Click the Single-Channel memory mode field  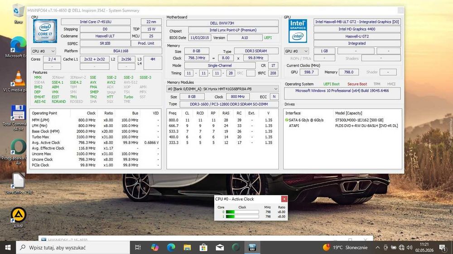(220, 66)
